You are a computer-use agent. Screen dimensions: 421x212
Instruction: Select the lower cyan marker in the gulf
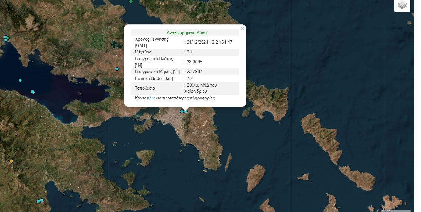click(x=33, y=92)
